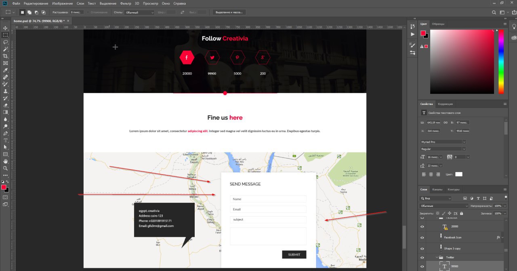
Task: Select the Path Selection tool
Action: click(x=5, y=147)
